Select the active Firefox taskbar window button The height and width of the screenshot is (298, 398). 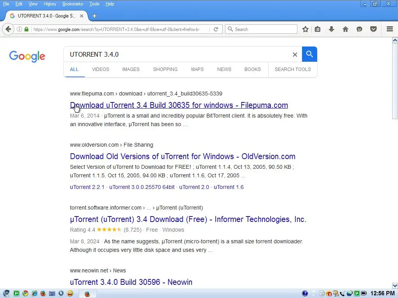(x=87, y=294)
